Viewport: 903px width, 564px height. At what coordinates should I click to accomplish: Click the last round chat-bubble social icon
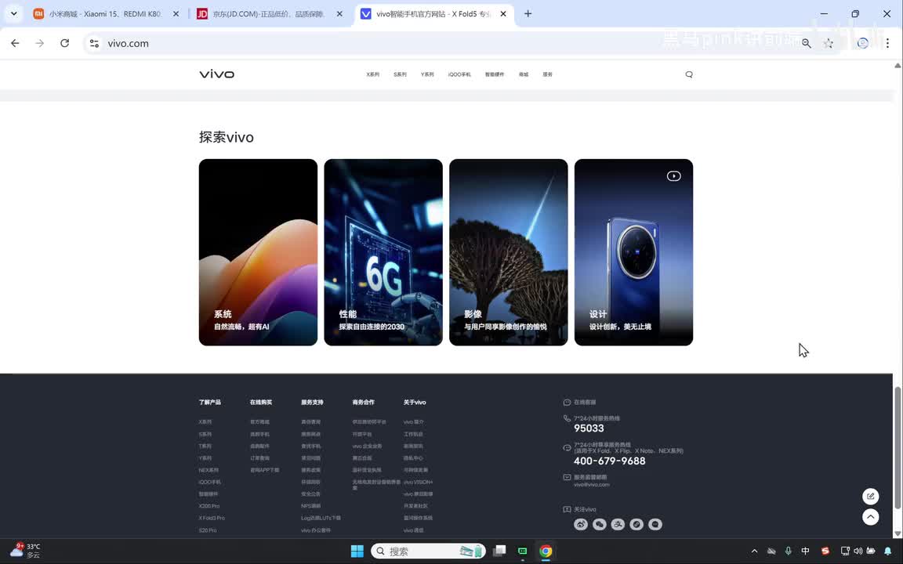pos(655,524)
